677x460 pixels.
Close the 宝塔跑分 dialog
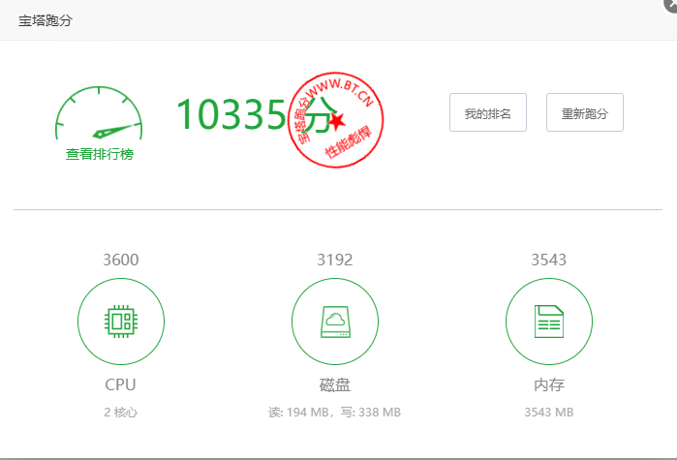(670, 4)
